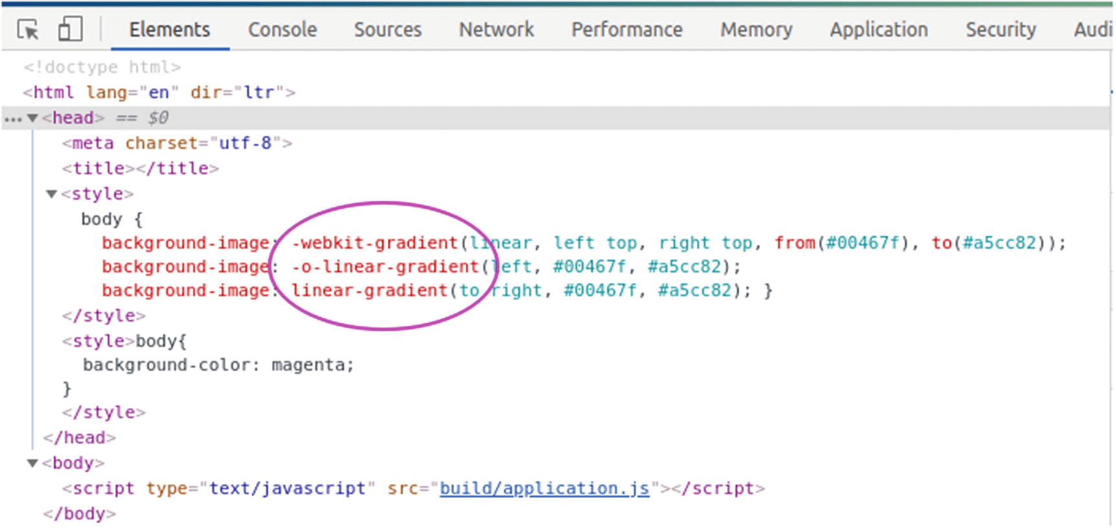Collapse the body element node
1116x529 pixels.
click(x=32, y=463)
